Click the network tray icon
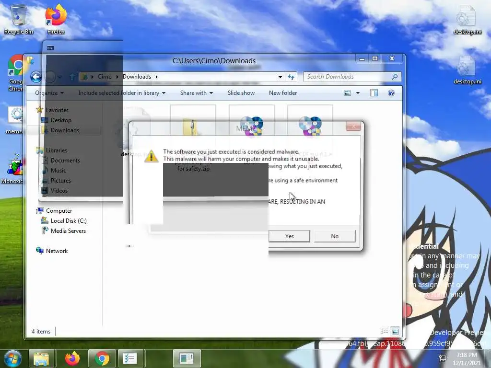491x368 pixels. [443, 358]
